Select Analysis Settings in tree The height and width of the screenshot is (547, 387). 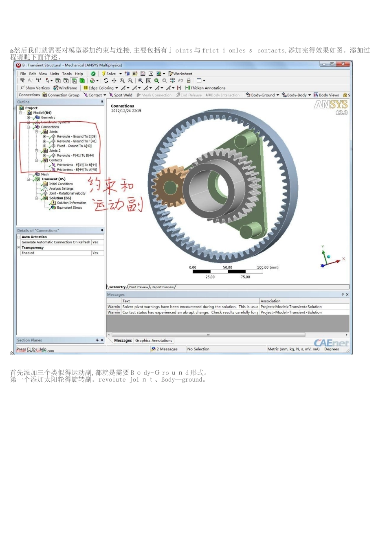pyautogui.click(x=61, y=188)
